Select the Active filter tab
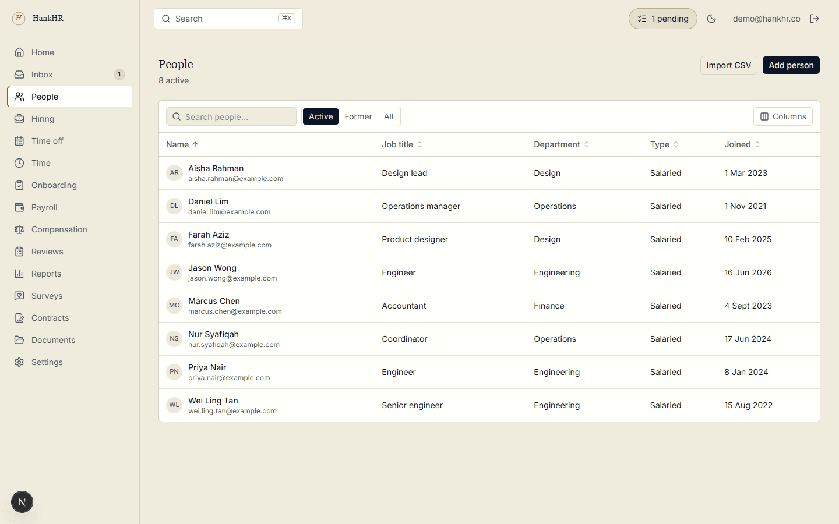 [320, 116]
